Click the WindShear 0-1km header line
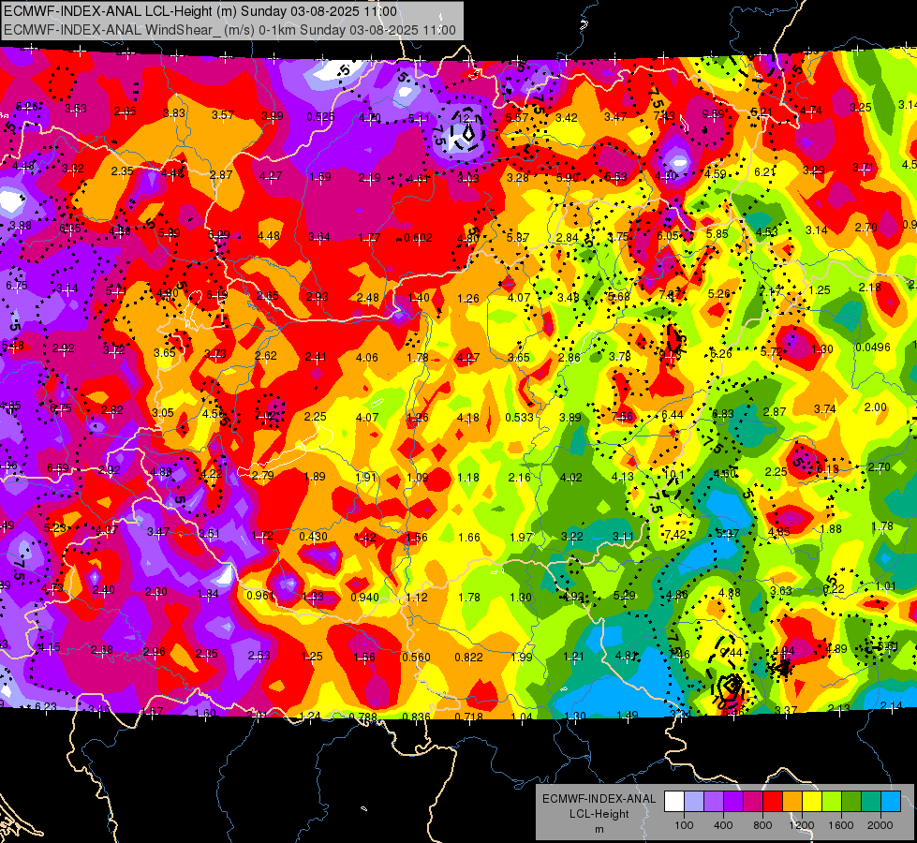917x843 pixels. tap(229, 30)
